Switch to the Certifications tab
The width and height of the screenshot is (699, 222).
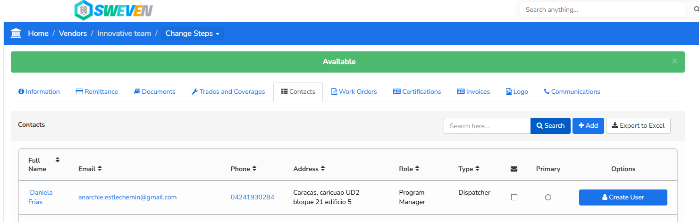coord(417,91)
